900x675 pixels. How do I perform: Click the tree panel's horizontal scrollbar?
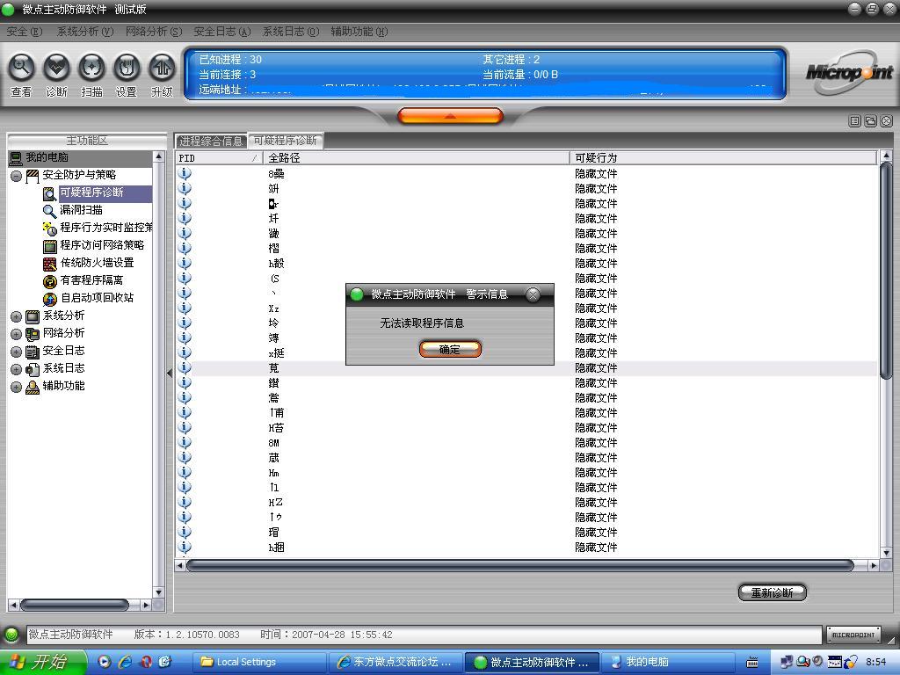coord(75,605)
